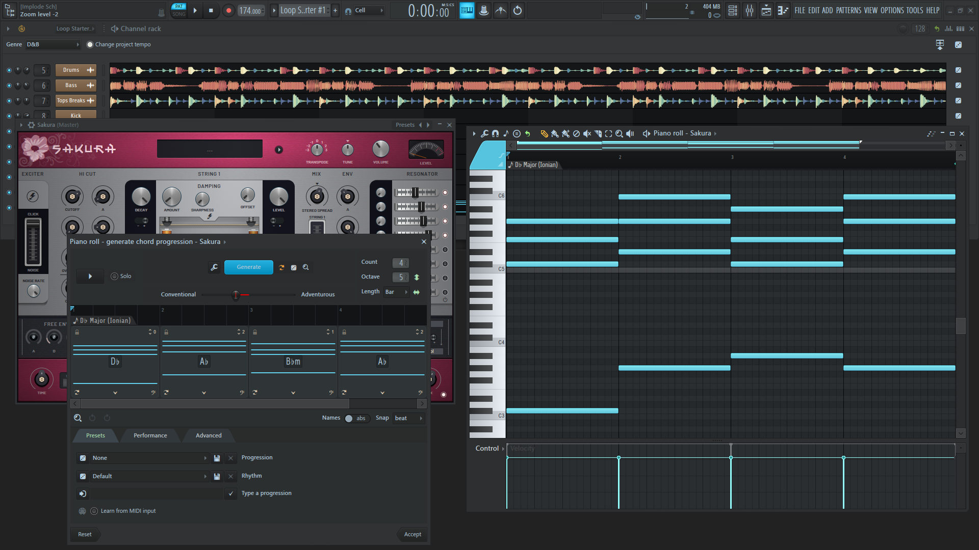This screenshot has height=550, width=979.
Task: Select the pencil draw tool in piano roll
Action: click(x=544, y=133)
